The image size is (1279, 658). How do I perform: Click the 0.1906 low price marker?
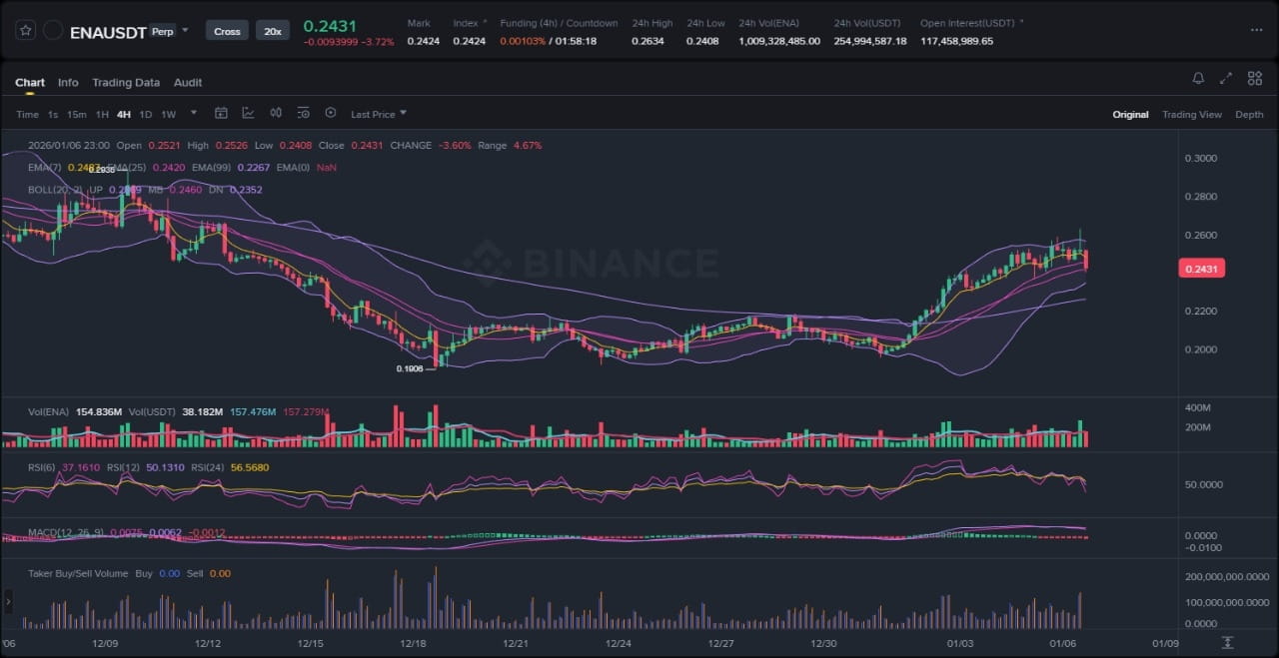(x=410, y=368)
